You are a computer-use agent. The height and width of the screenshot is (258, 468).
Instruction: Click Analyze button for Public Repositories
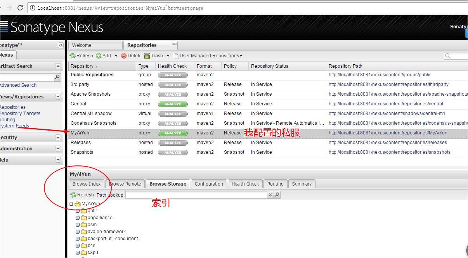(173, 75)
